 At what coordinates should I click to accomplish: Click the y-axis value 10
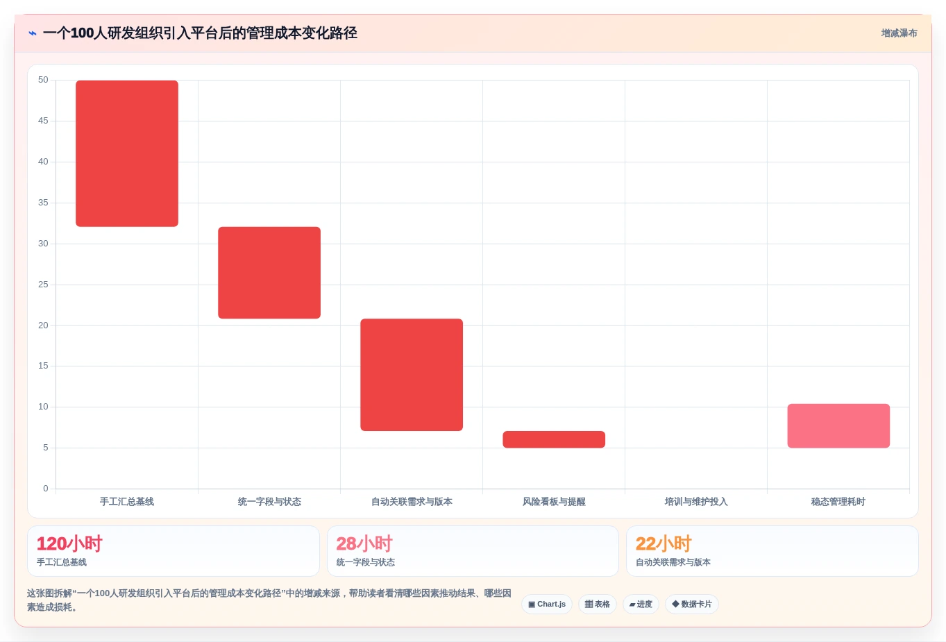click(43, 407)
